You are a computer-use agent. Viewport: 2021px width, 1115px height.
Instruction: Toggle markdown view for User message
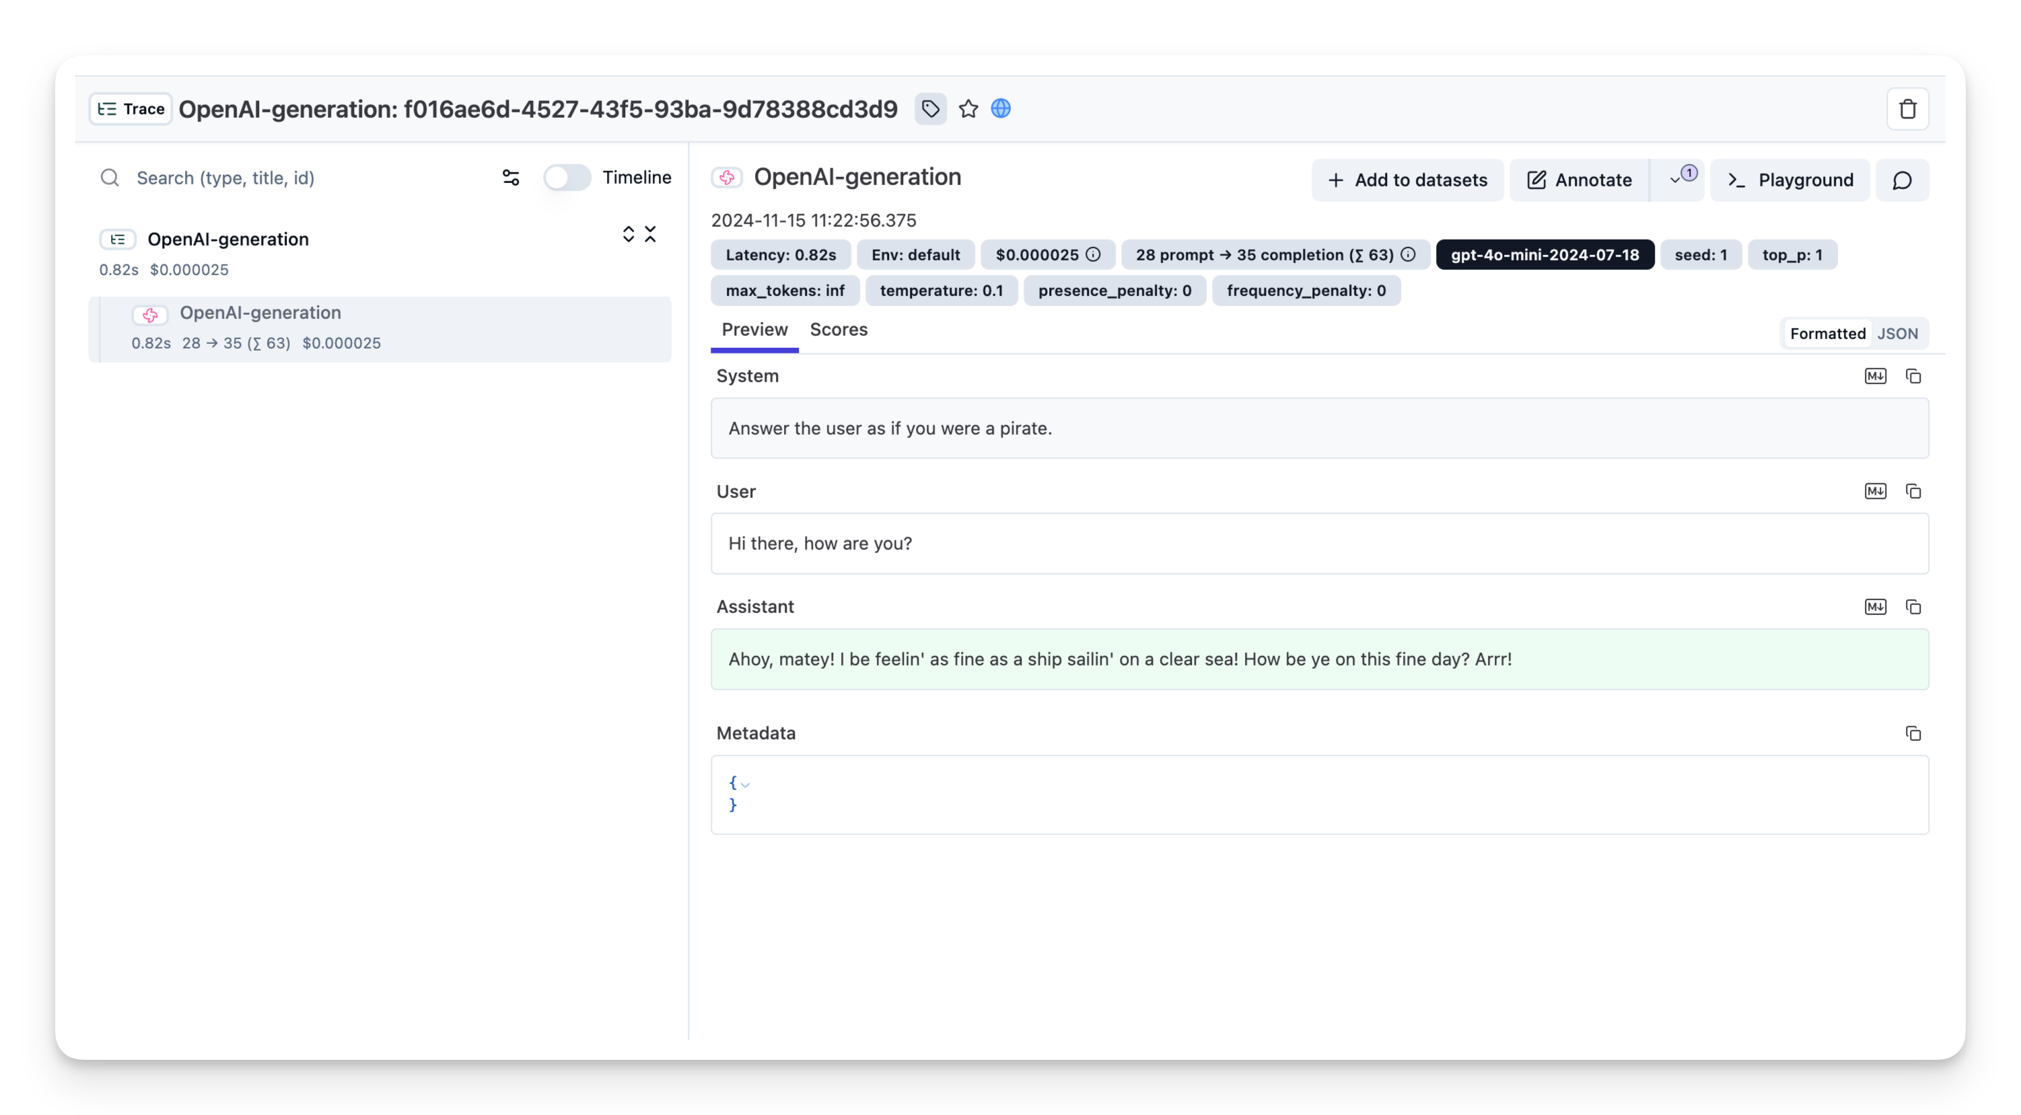coord(1875,491)
